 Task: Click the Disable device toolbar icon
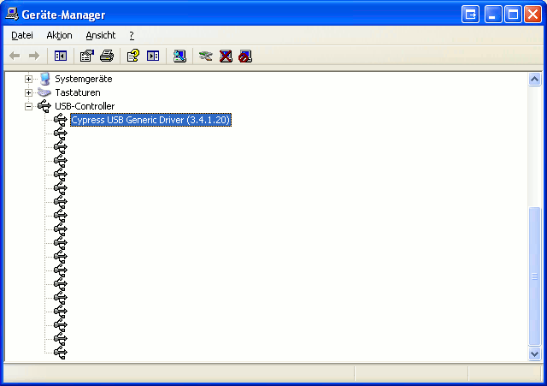[245, 56]
